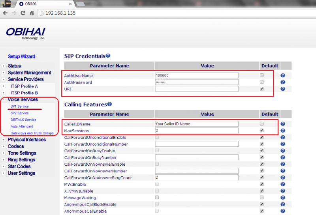Open help for CallForwardUnconditionalNumber row
The height and width of the screenshot is (215, 316).
tap(283, 144)
